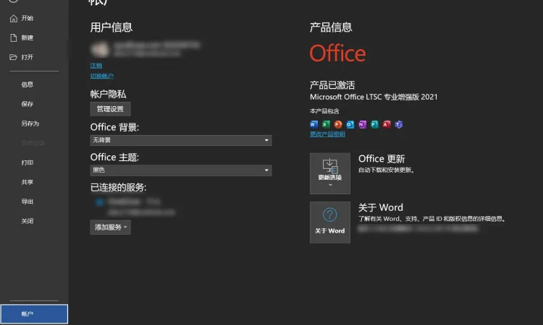Click the PowerPoint product icon
The image size is (543, 325).
pyautogui.click(x=338, y=124)
